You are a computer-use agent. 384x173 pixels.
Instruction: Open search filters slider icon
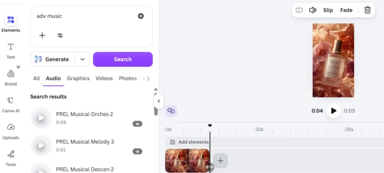click(x=60, y=36)
